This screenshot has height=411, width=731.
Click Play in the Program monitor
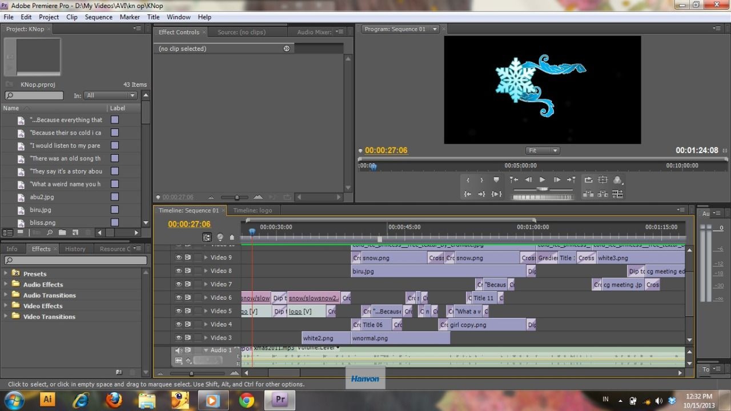[x=542, y=180]
